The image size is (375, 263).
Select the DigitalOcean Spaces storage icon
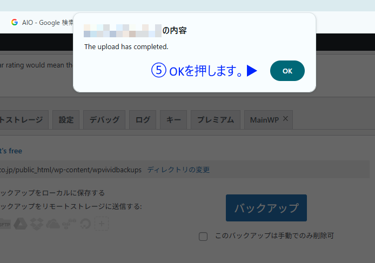click(85, 224)
